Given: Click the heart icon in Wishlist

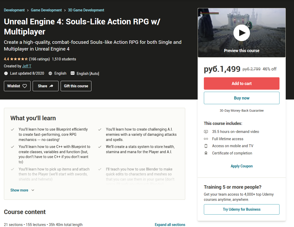Looking at the screenshot, I should pos(25,86).
